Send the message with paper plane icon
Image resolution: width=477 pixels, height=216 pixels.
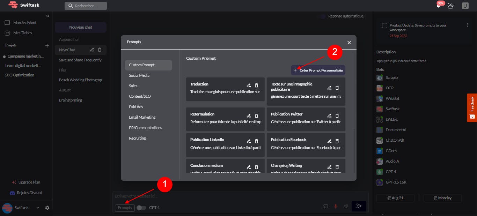359,206
